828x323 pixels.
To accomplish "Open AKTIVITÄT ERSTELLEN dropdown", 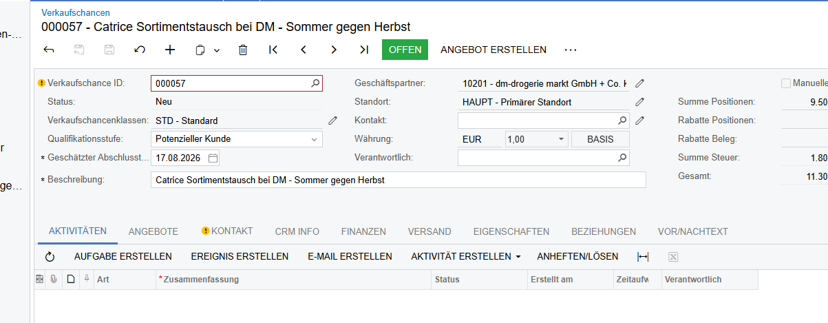I will (466, 256).
